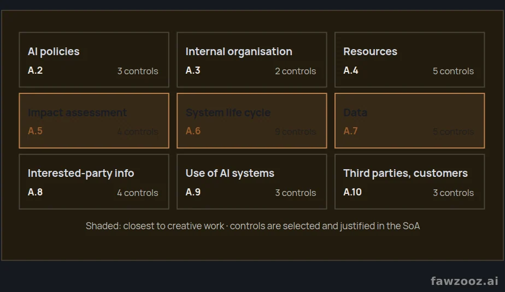Click the A.10 label
Image resolution: width=505 pixels, height=292 pixels.
click(x=353, y=192)
